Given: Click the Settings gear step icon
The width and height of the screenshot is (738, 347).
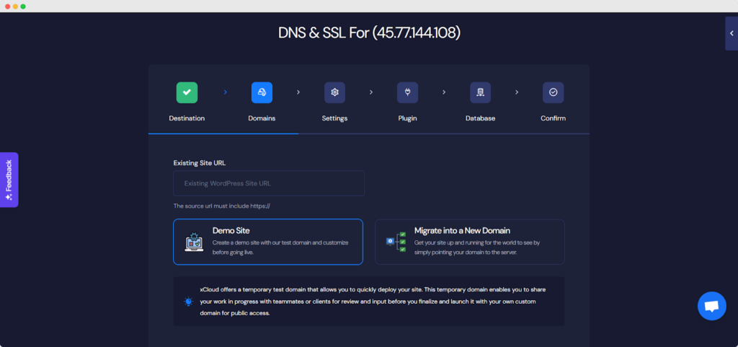Looking at the screenshot, I should point(334,92).
